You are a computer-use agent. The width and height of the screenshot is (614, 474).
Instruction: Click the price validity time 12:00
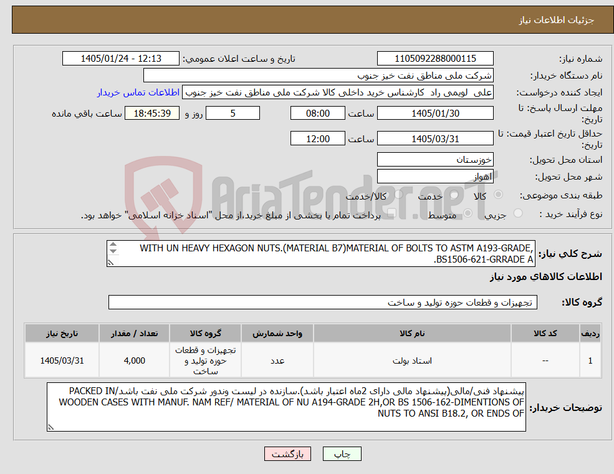pos(317,138)
